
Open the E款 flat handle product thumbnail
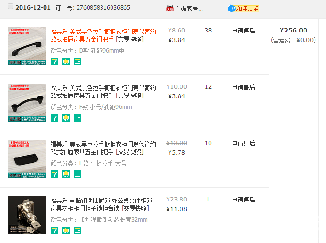(27, 159)
